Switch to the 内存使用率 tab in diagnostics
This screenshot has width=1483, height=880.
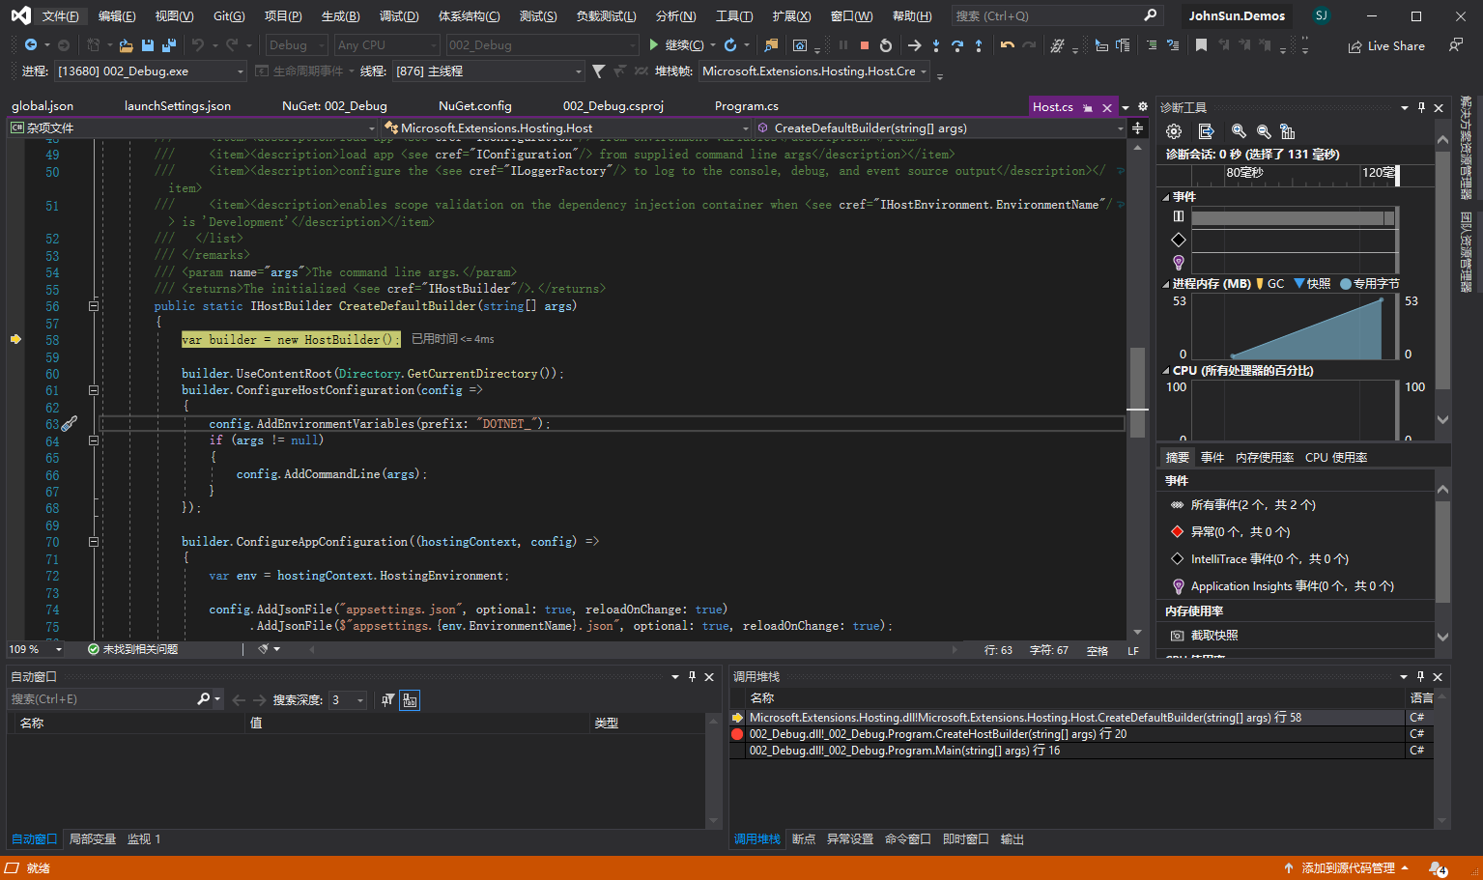(1265, 458)
